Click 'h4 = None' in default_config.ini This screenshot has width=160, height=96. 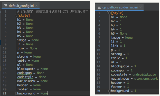click(25, 32)
